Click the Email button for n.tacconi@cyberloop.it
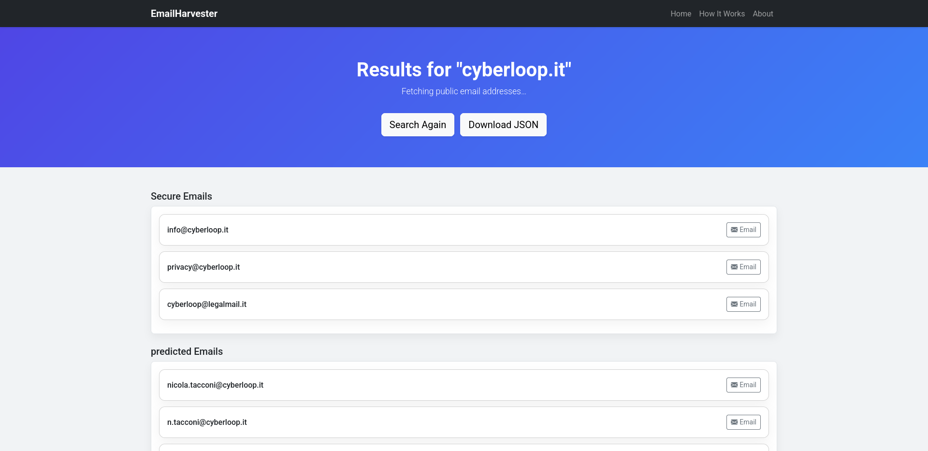Screen dimensions: 928x451 [743, 422]
